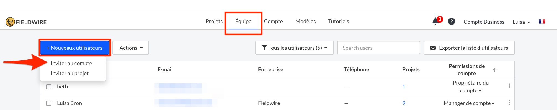Click the French flag language icon
This screenshot has width=557, height=110.
pyautogui.click(x=542, y=21)
